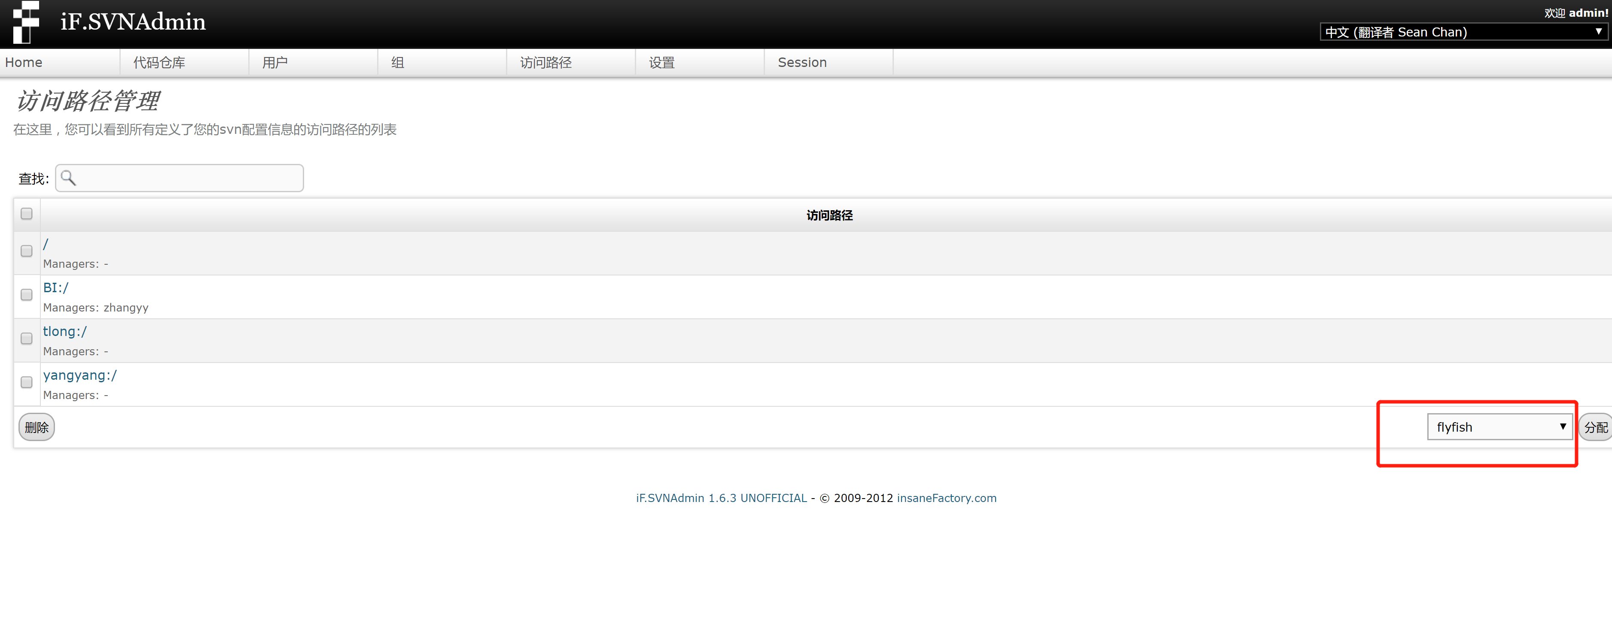Open the yangyang:/ access path link
The height and width of the screenshot is (635, 1612).
[x=79, y=375]
